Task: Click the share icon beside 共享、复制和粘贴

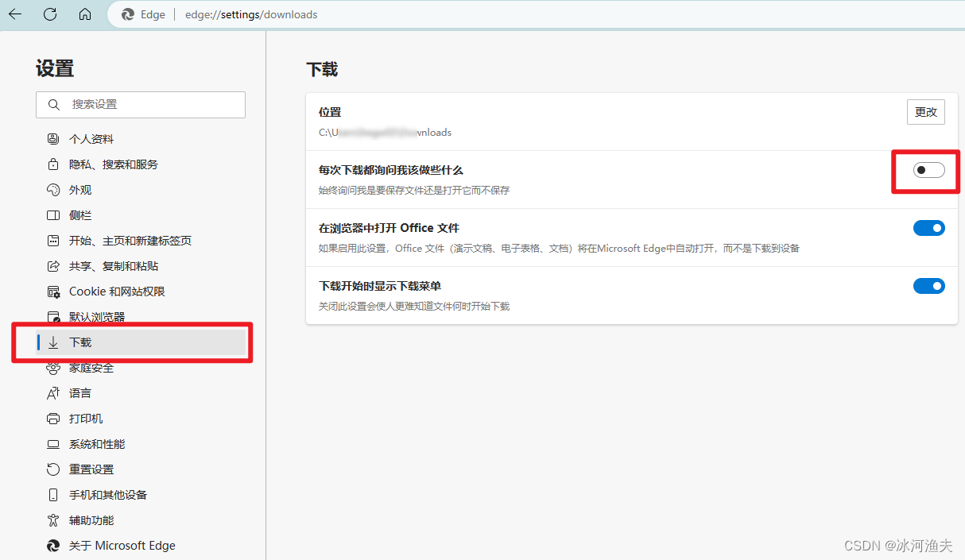Action: coord(53,266)
